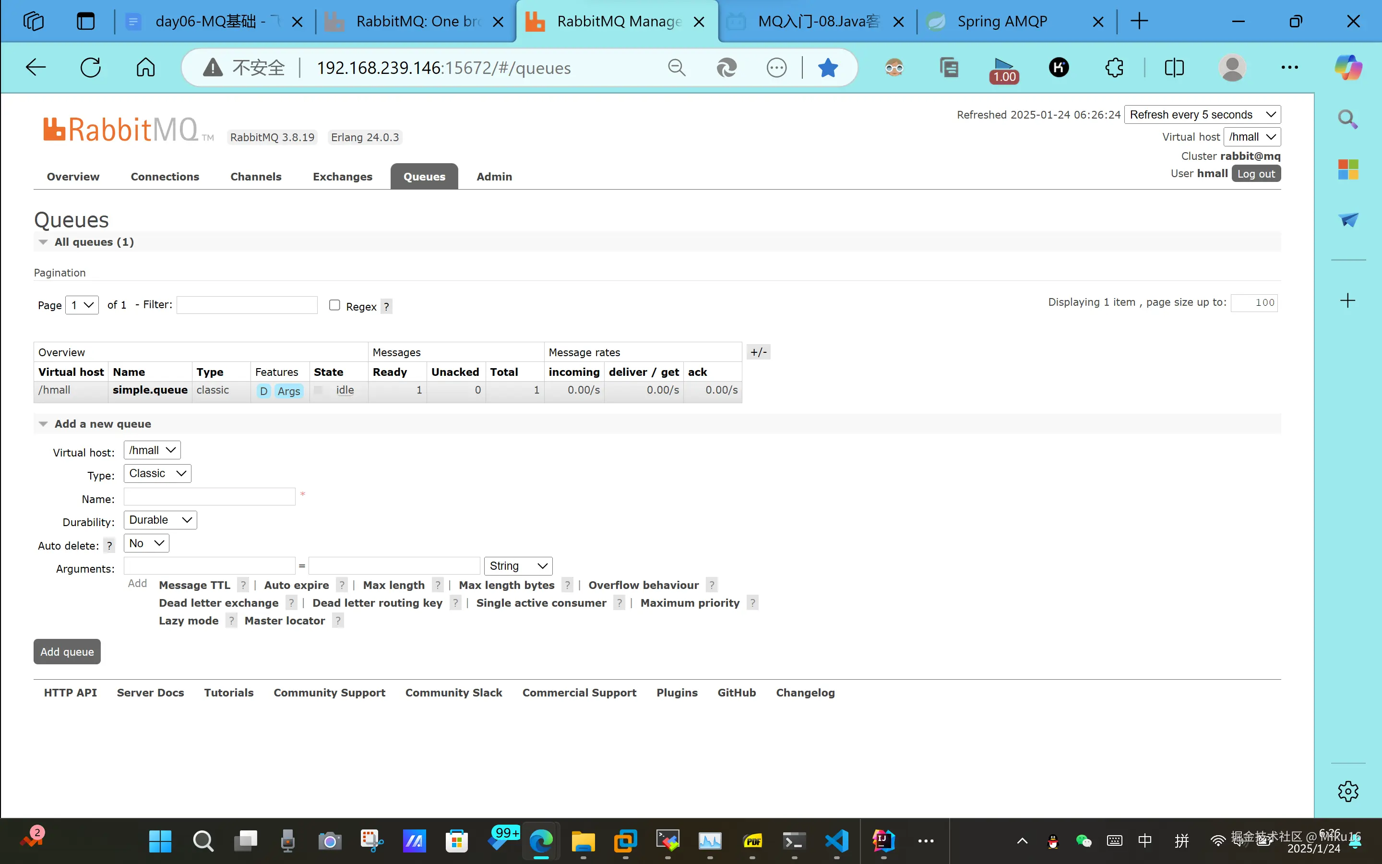Switch to the Spring AMQP browser tab
Screen dimensions: 1382x864
[1002, 22]
